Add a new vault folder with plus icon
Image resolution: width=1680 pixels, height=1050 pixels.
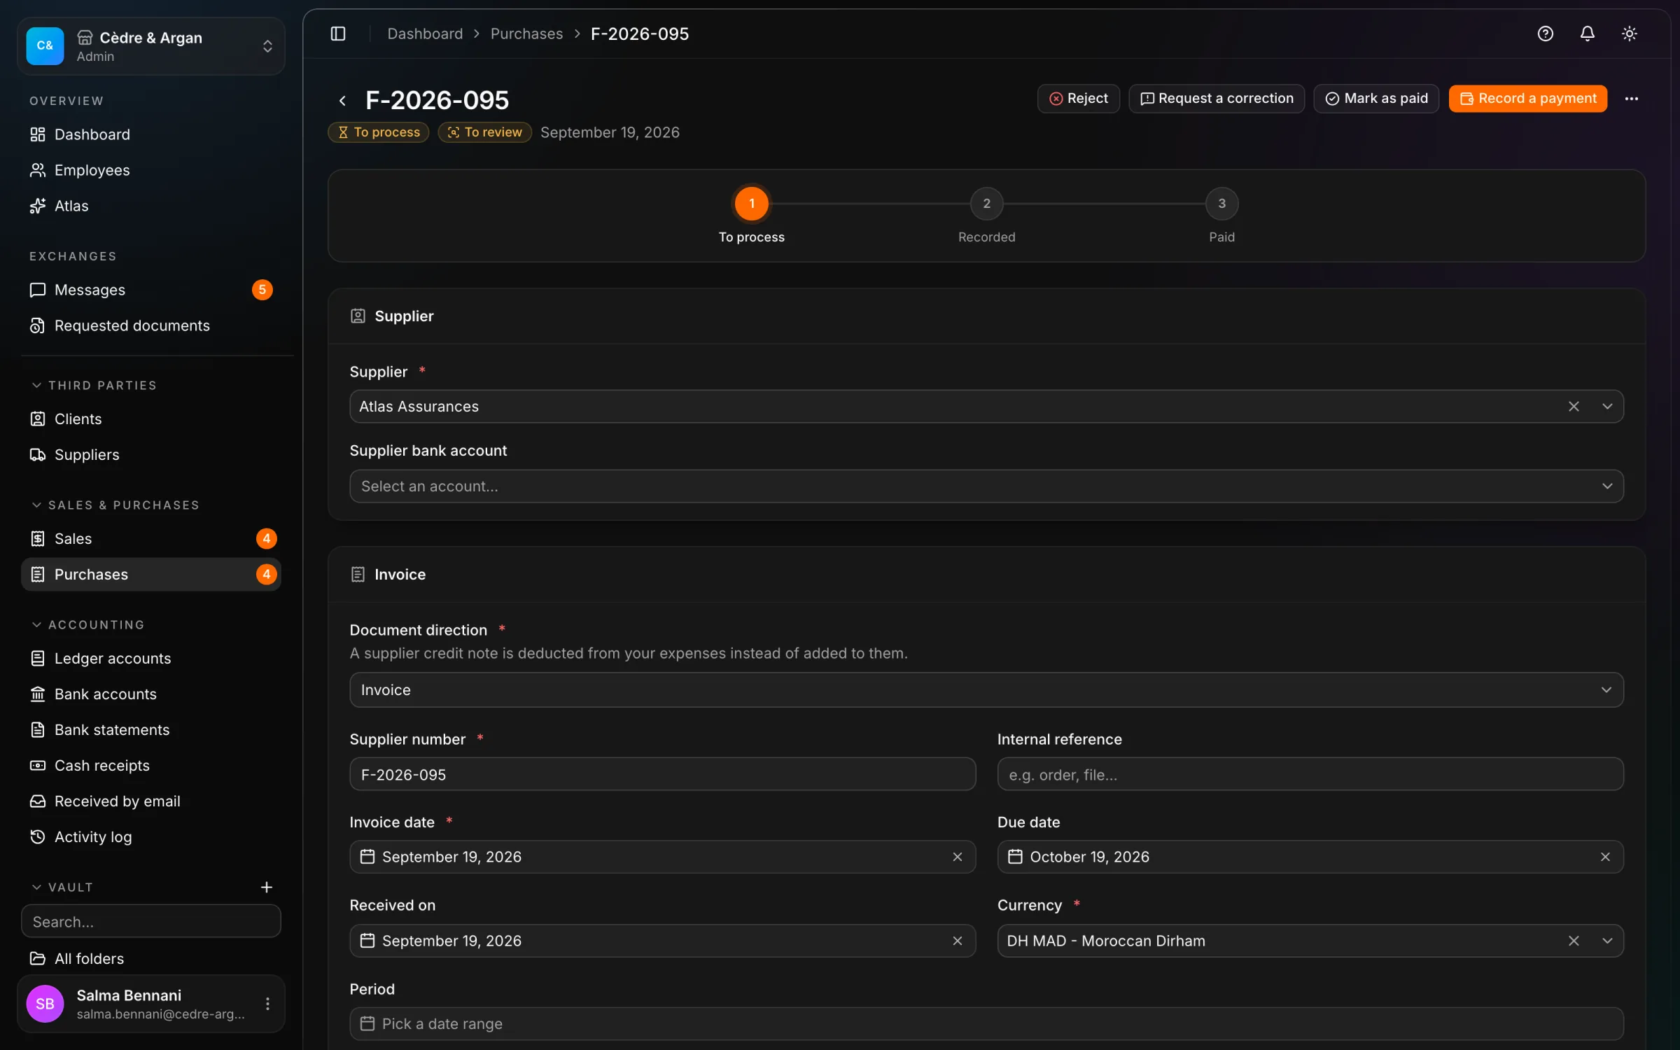267,888
